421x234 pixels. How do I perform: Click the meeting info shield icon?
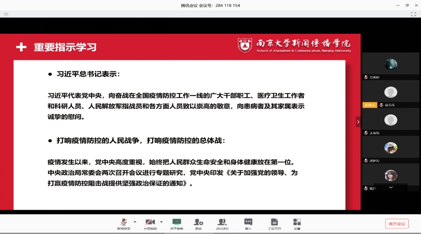(6, 14)
